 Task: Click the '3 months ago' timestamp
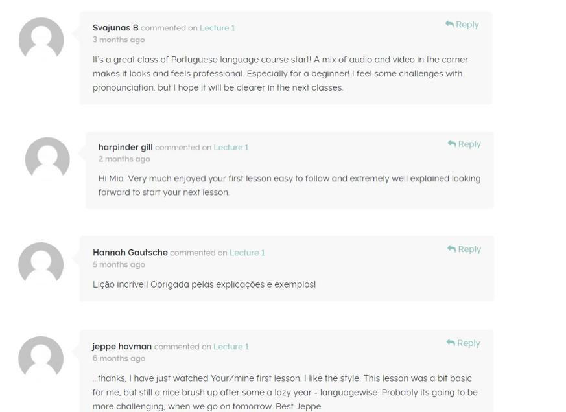[119, 40]
